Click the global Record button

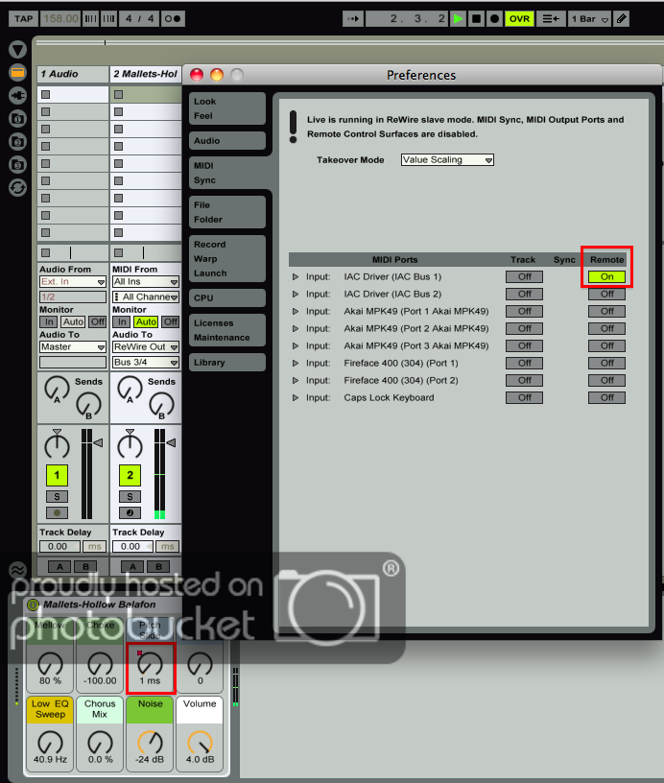coord(494,19)
